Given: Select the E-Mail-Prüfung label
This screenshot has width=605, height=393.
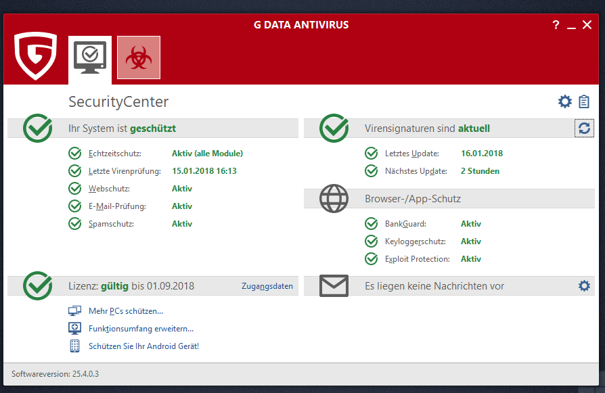Looking at the screenshot, I should pyautogui.click(x=117, y=206).
